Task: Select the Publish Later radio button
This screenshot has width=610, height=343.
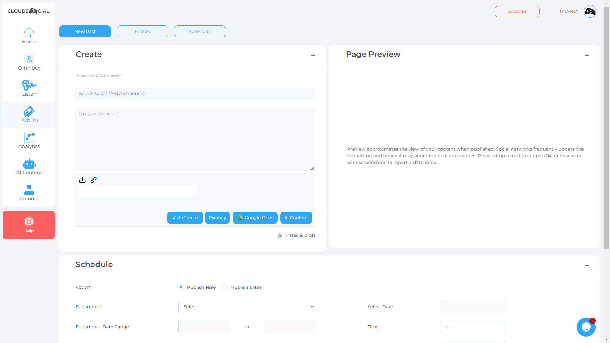Action: (x=225, y=287)
